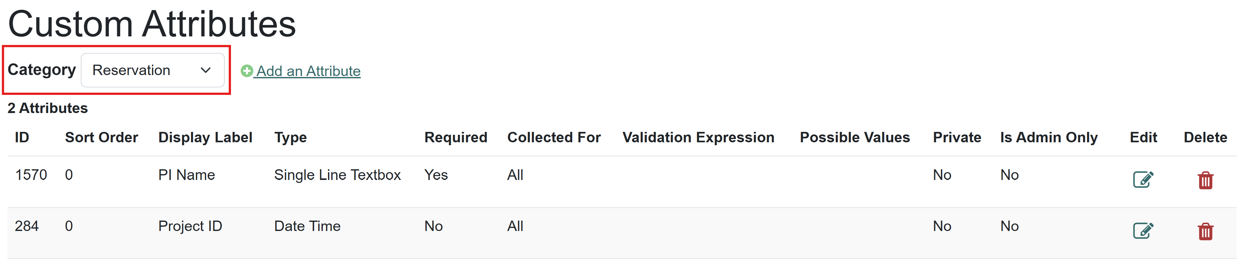Click the Display Label column header
Screen dimensions: 1240x268
click(x=205, y=137)
